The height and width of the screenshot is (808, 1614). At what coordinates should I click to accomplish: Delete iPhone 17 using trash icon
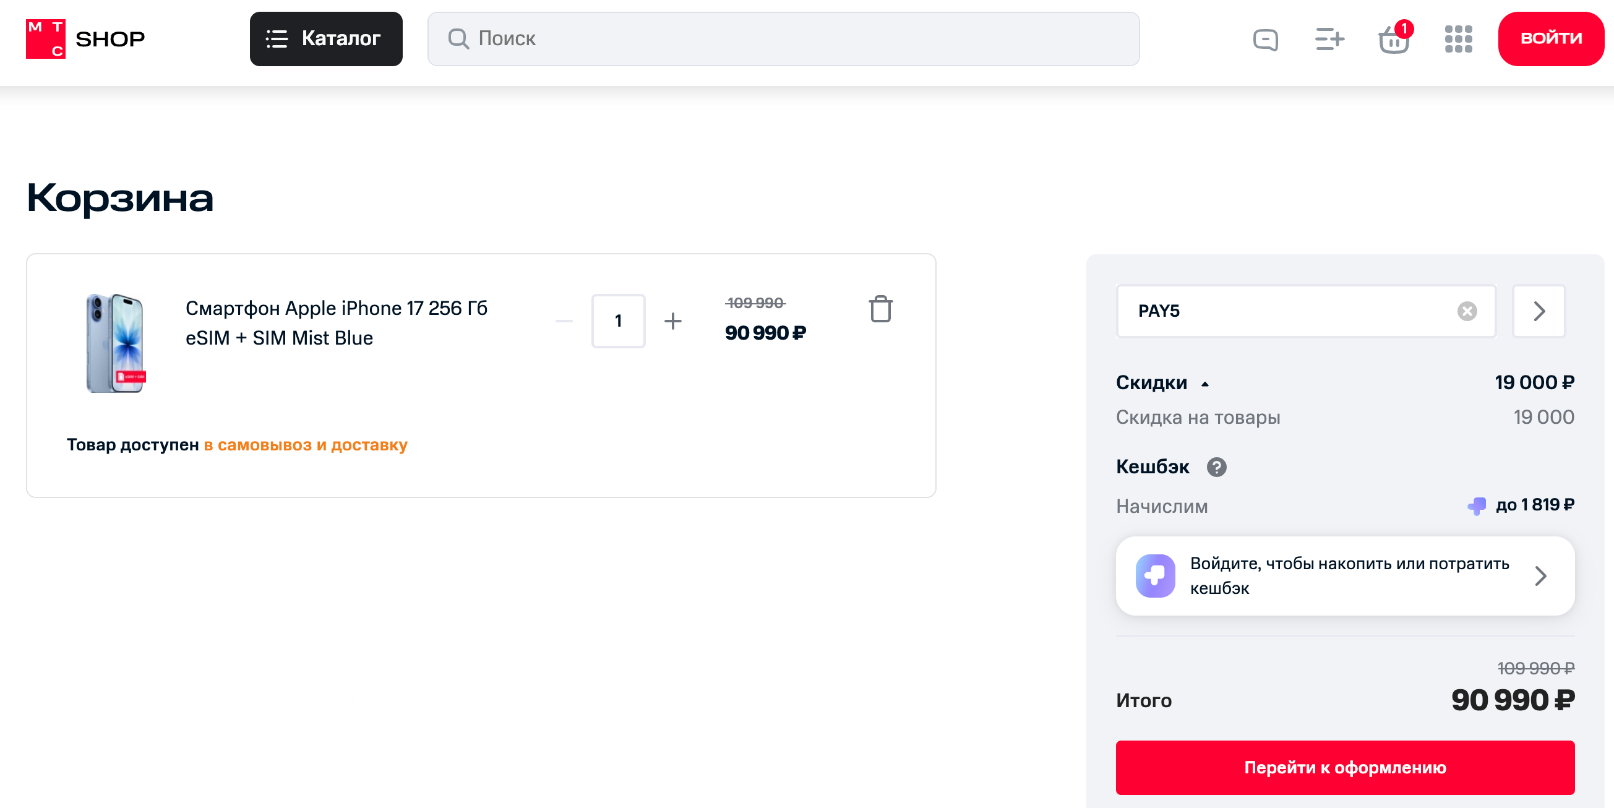point(880,309)
